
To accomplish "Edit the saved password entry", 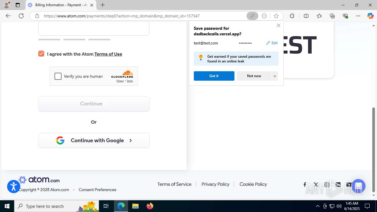I will tap(272, 43).
